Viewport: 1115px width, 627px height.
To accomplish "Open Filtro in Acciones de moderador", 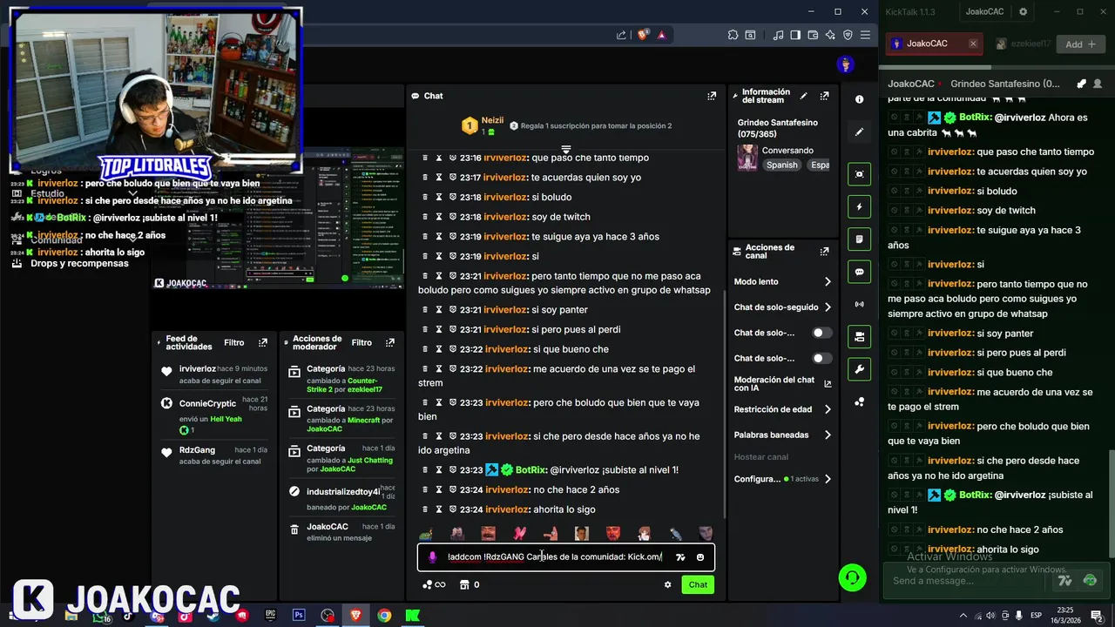I will [x=362, y=343].
